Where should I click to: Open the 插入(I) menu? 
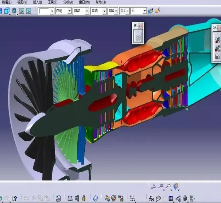[37, 2]
